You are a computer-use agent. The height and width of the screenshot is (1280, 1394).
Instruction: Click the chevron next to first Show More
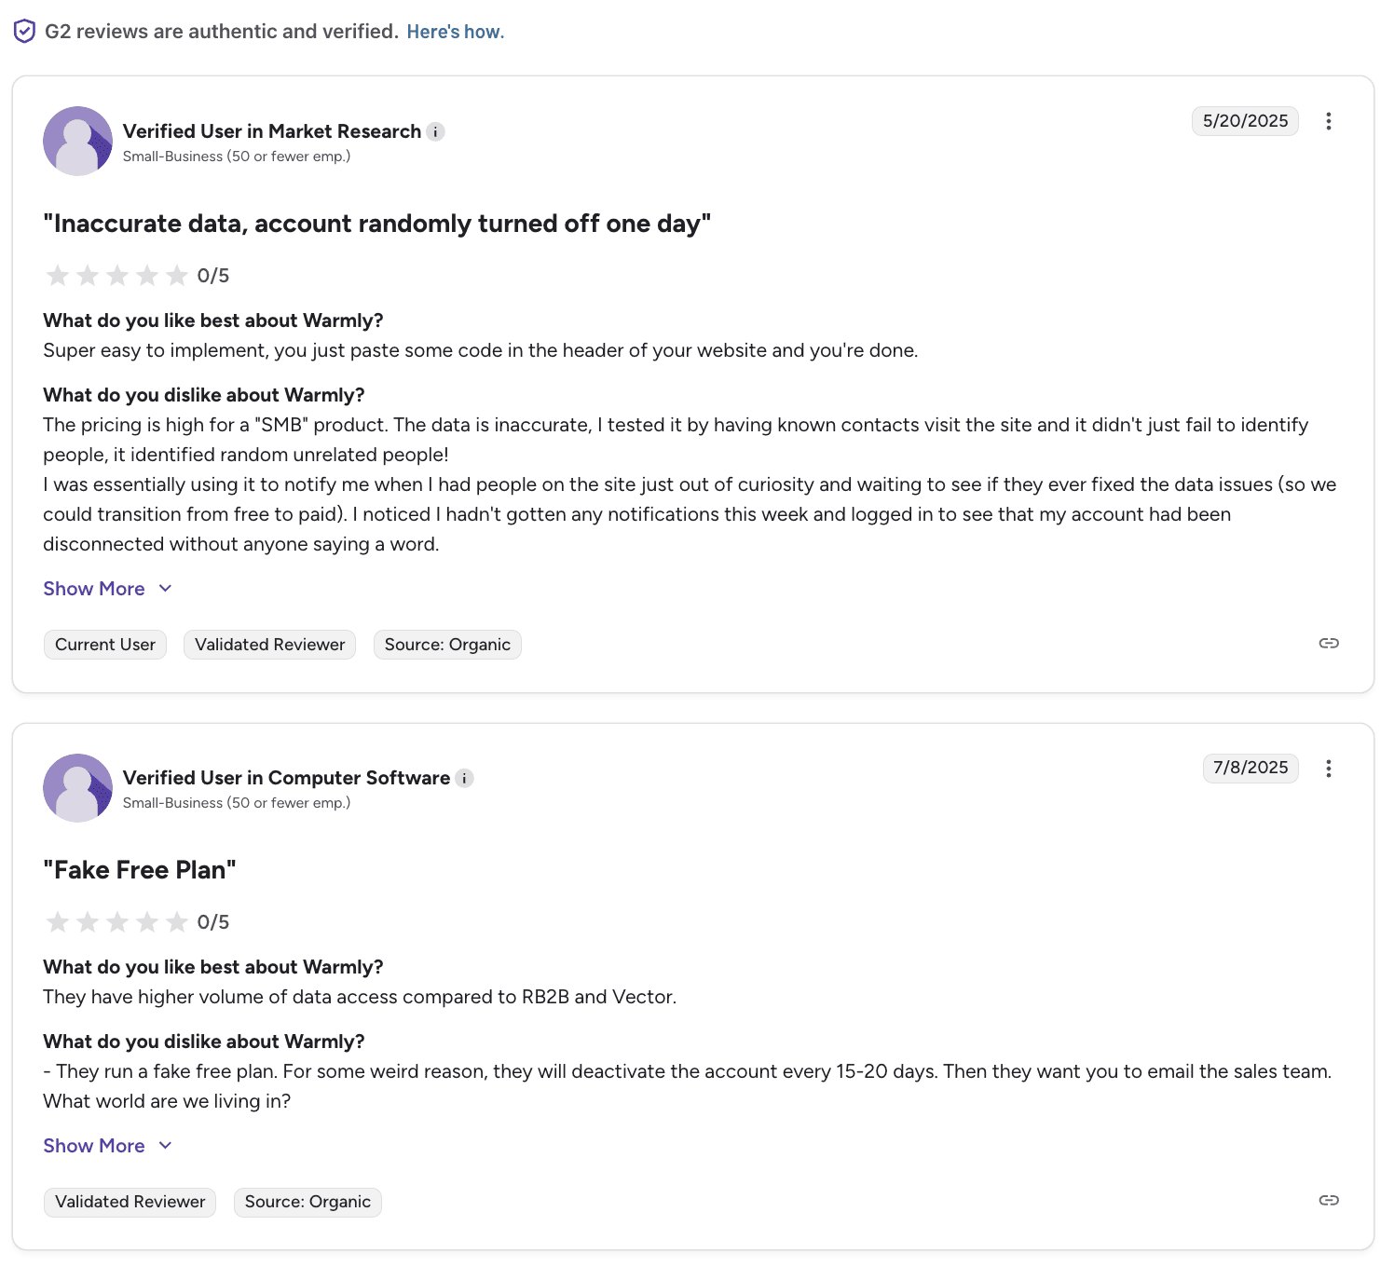click(x=165, y=588)
